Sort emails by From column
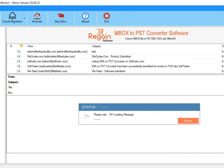Viewport: 224px width, 168px height. pos(30,46)
